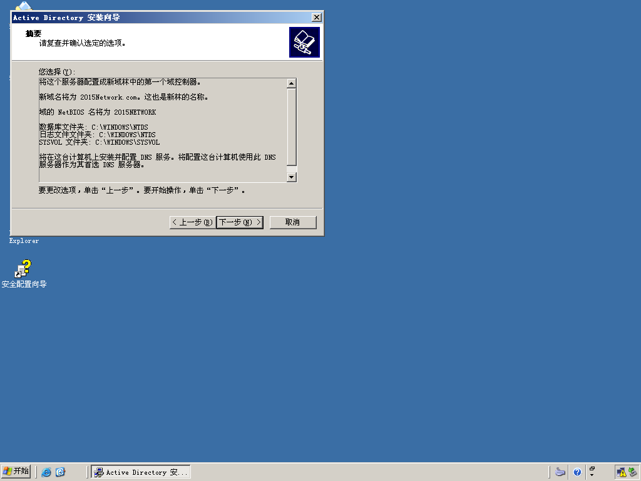Open the language bar options arrow

[592, 475]
